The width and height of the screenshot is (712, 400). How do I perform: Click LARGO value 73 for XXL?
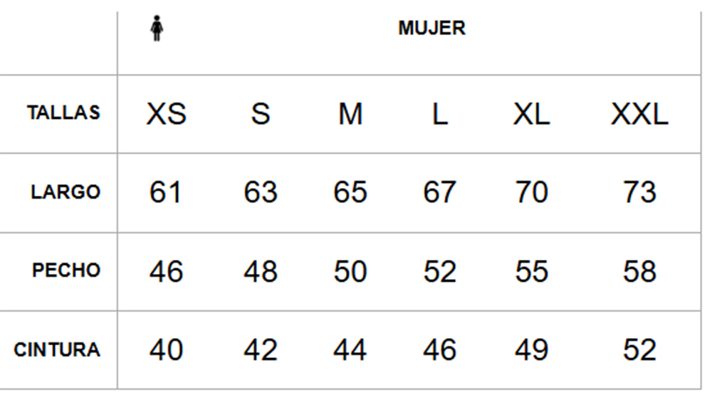(x=639, y=192)
